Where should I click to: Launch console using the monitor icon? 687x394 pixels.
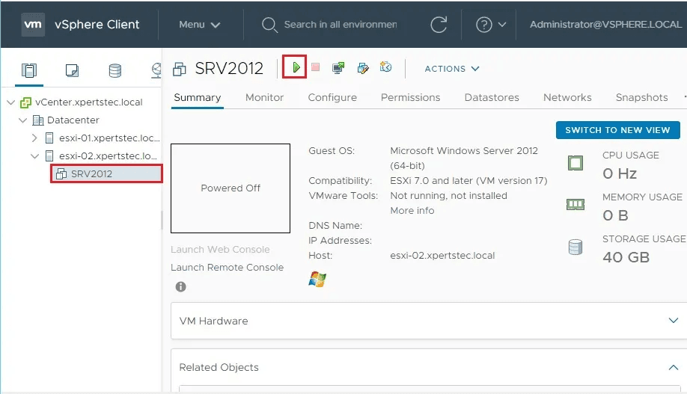click(338, 68)
